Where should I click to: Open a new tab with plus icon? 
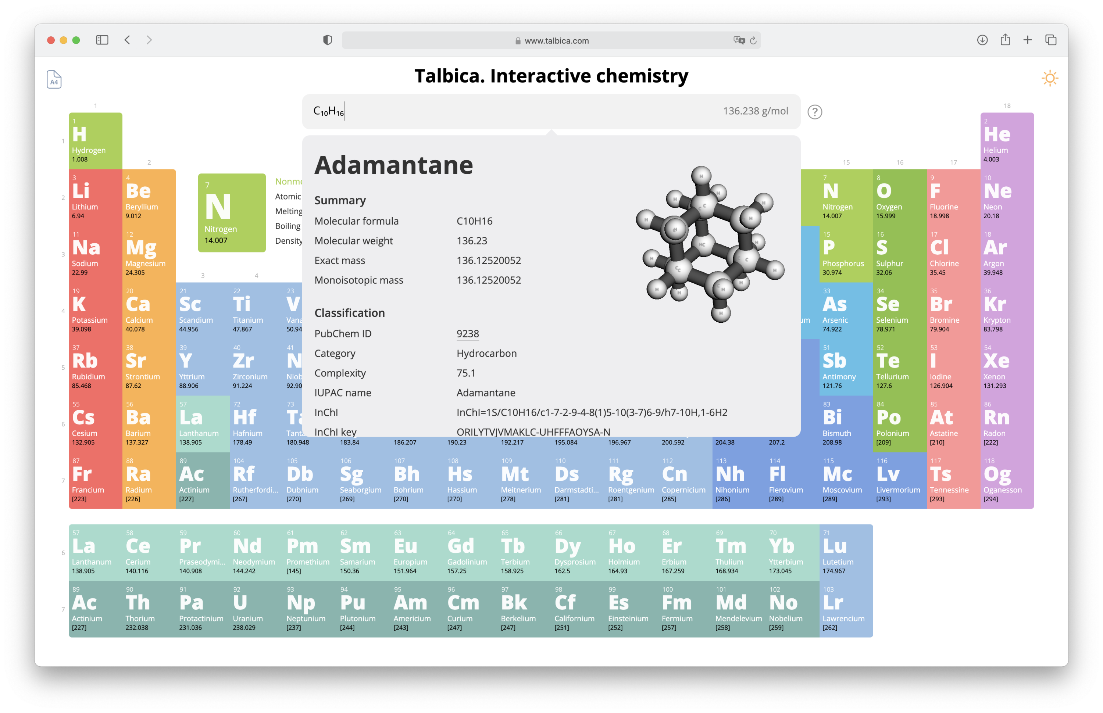tap(1027, 40)
